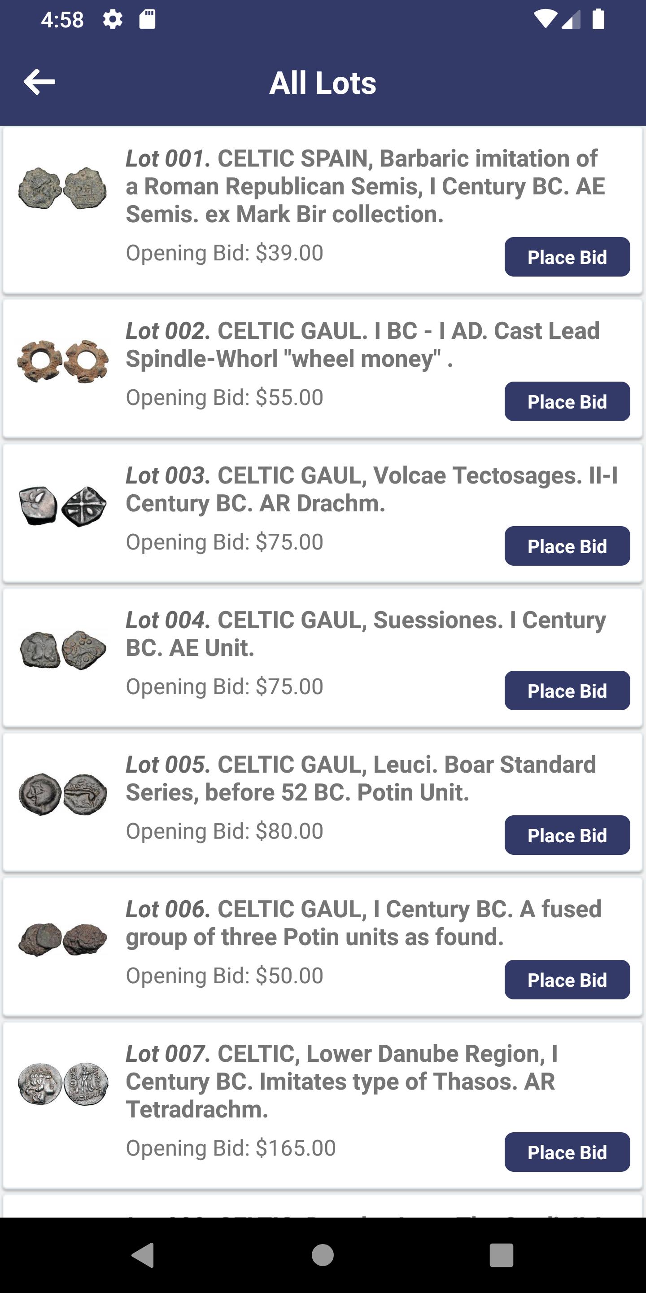Open the settings gear in status bar
The image size is (646, 1293).
pyautogui.click(x=112, y=20)
